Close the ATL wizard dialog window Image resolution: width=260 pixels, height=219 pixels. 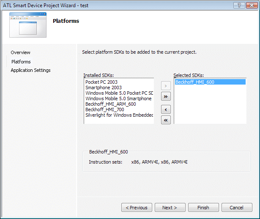[x=252, y=5]
